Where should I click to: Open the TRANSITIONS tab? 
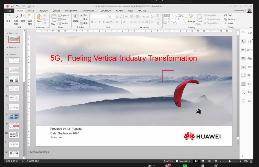[x=71, y=11]
